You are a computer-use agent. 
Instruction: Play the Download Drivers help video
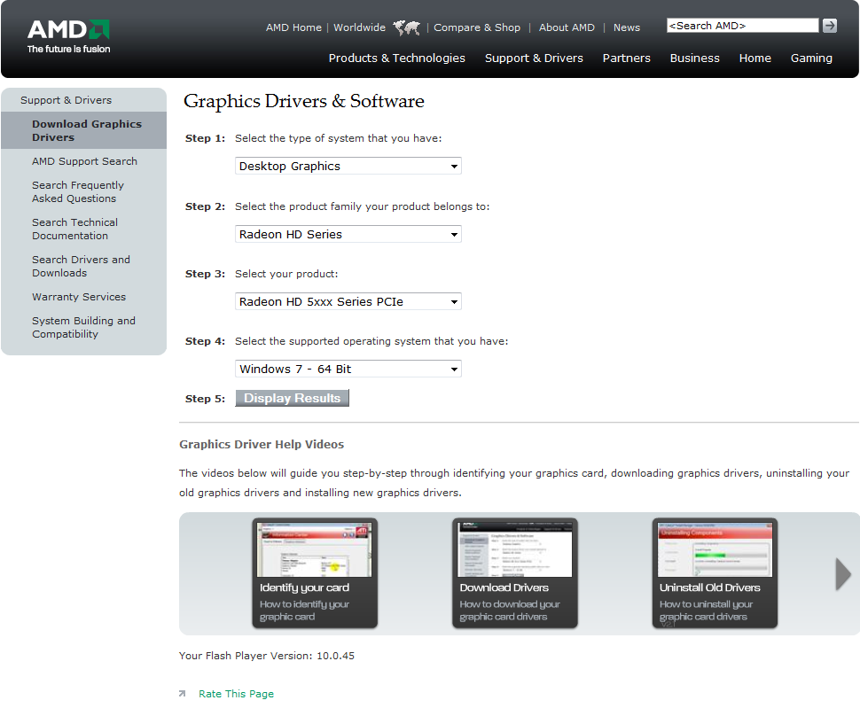click(515, 572)
